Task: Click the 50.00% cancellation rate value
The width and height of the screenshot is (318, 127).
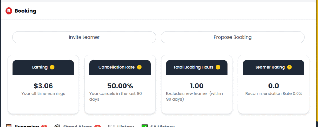Action: [120, 86]
